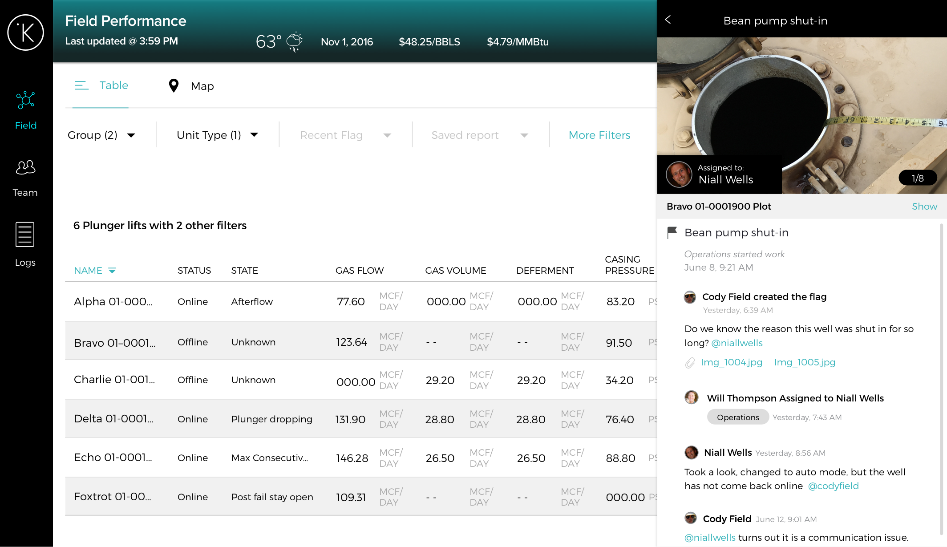This screenshot has width=947, height=547.
Task: Click Bravo 01-0001900 Plot title
Action: point(719,207)
